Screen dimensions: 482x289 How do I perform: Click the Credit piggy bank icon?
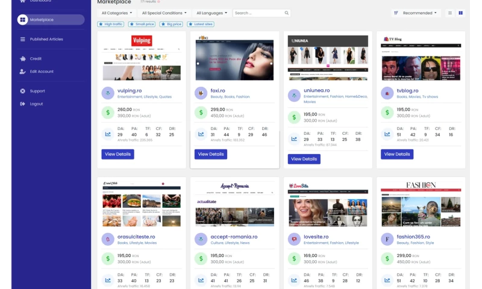click(23, 59)
